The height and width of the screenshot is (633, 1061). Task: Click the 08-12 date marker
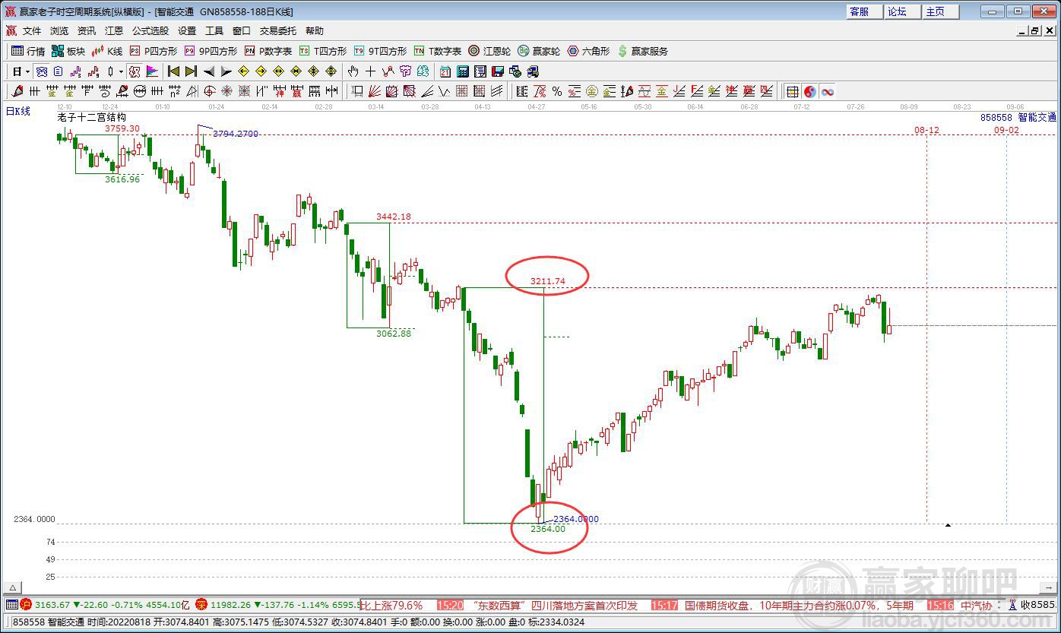[926, 130]
